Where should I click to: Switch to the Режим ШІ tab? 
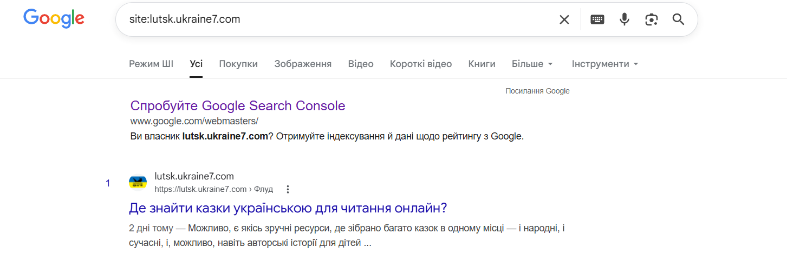tap(151, 64)
